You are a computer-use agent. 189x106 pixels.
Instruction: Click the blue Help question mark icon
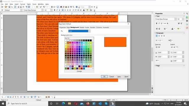pos(76,7)
